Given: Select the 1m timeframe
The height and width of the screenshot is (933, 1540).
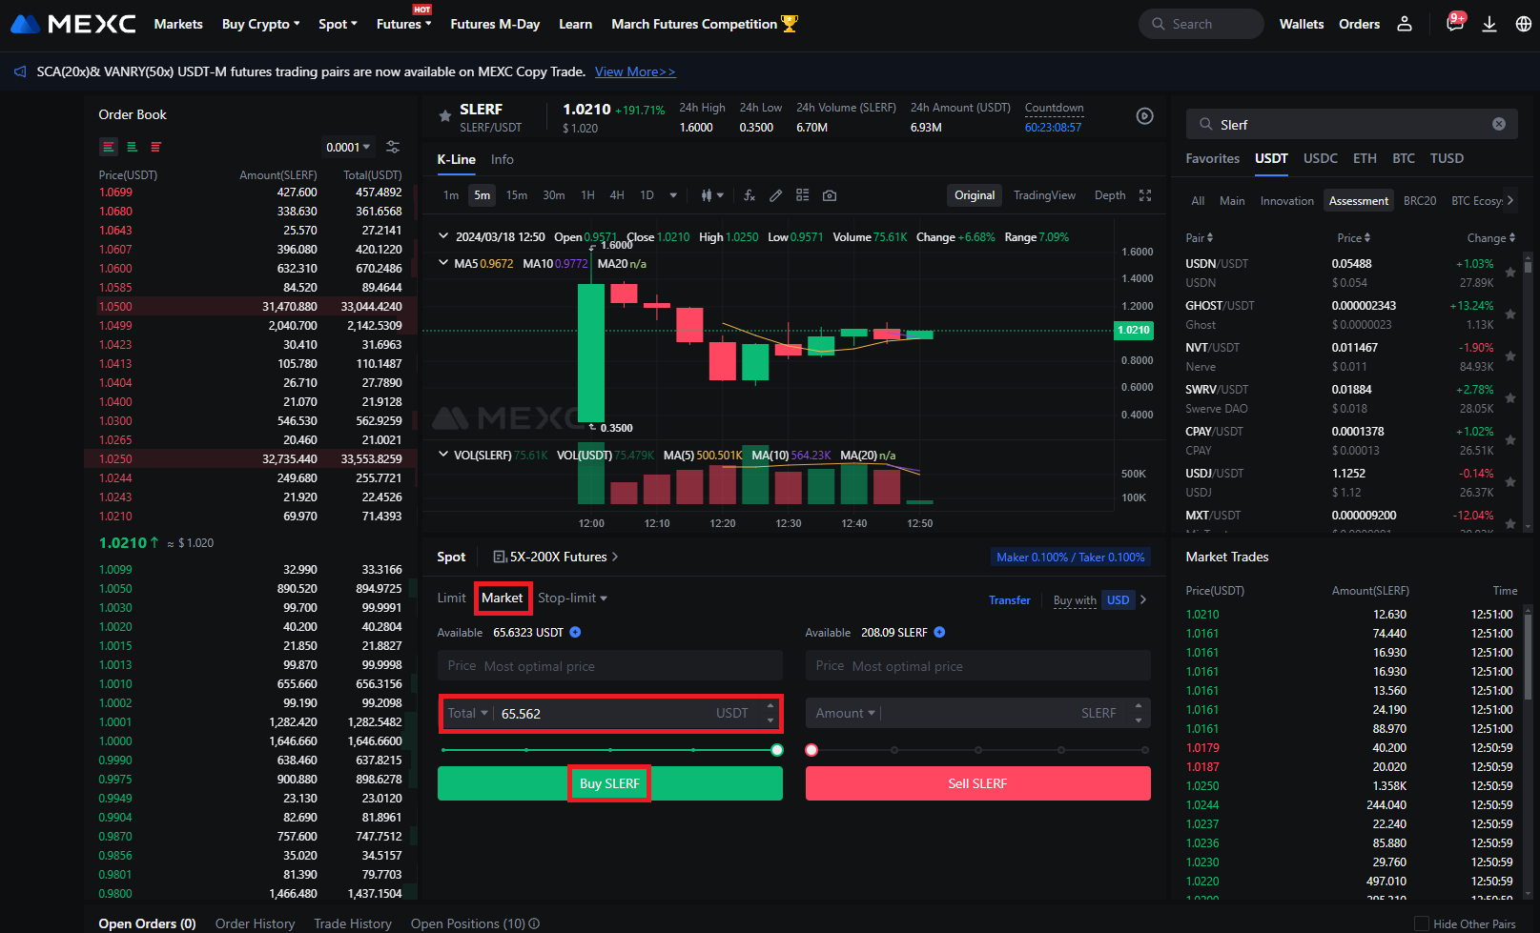Looking at the screenshot, I should [451, 195].
